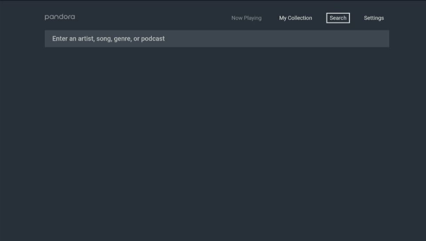Open the Settings tab
Screen dimensions: 426x241
(374, 18)
